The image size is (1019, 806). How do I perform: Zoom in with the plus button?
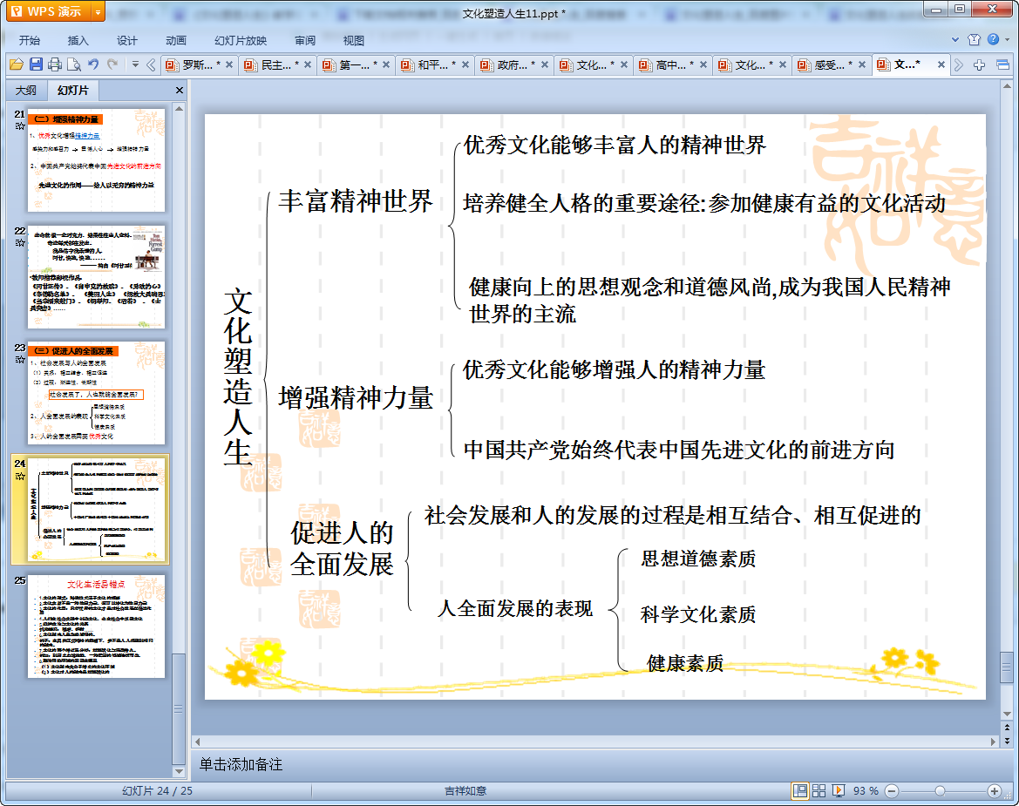point(994,790)
